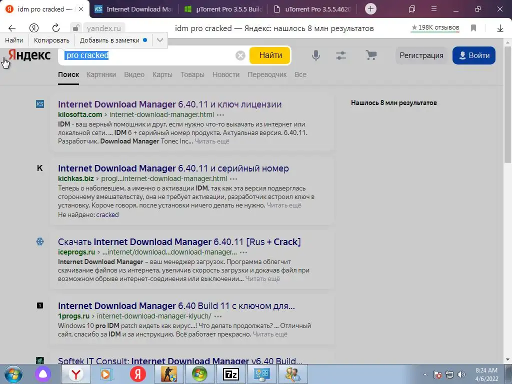
Task: Open the downloads arrow icon
Action: point(500,28)
